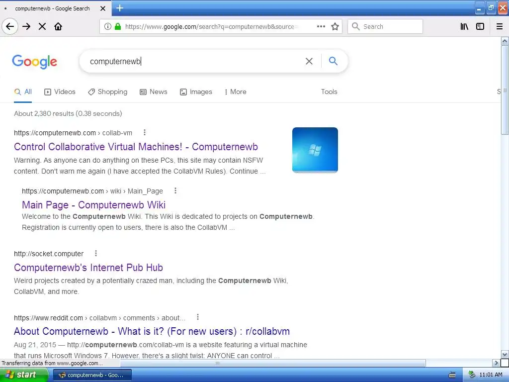This screenshot has width=509, height=382.
Task: Select the All results tab
Action: 23,92
